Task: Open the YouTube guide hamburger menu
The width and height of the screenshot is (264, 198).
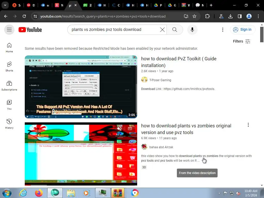Action: tap(9, 30)
